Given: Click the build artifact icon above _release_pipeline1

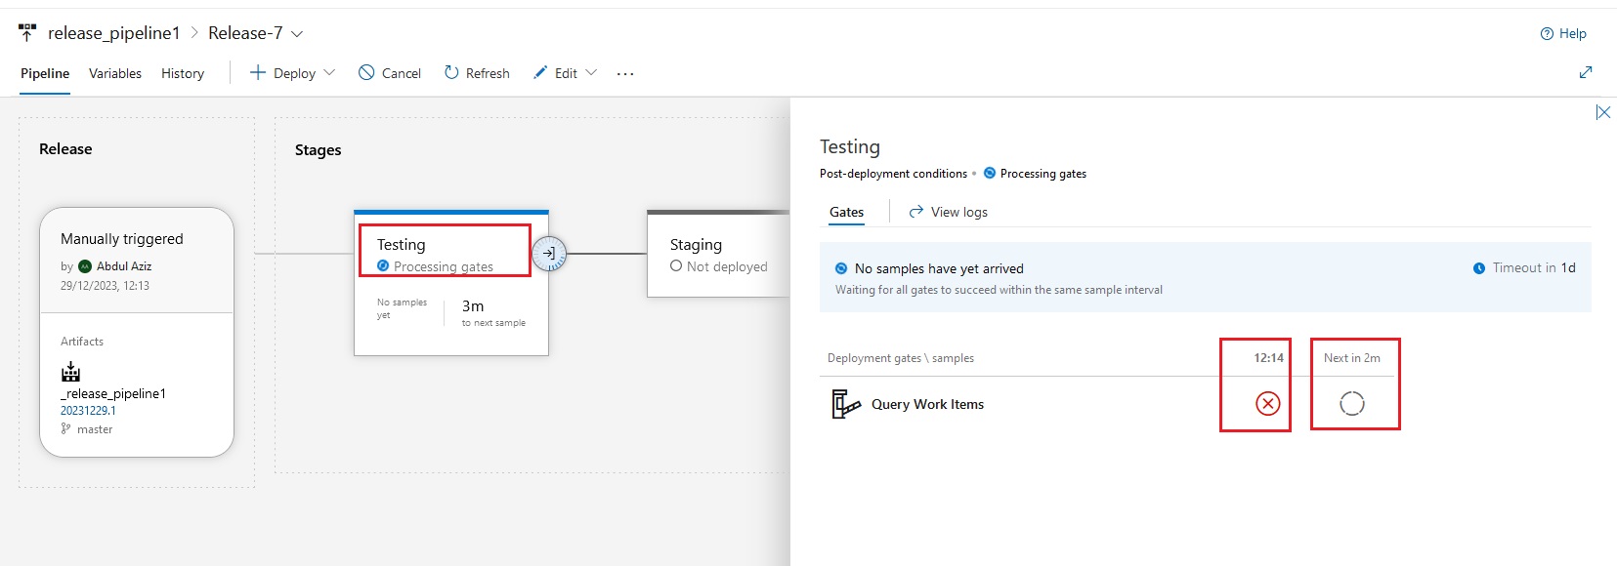Looking at the screenshot, I should click(70, 372).
